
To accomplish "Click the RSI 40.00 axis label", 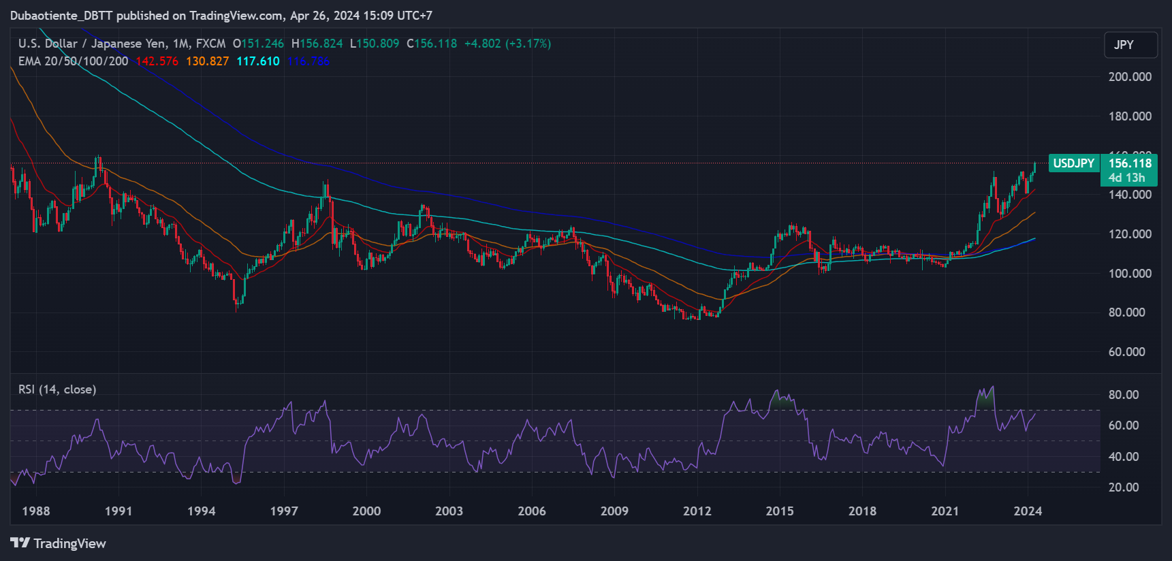I will point(1124,457).
